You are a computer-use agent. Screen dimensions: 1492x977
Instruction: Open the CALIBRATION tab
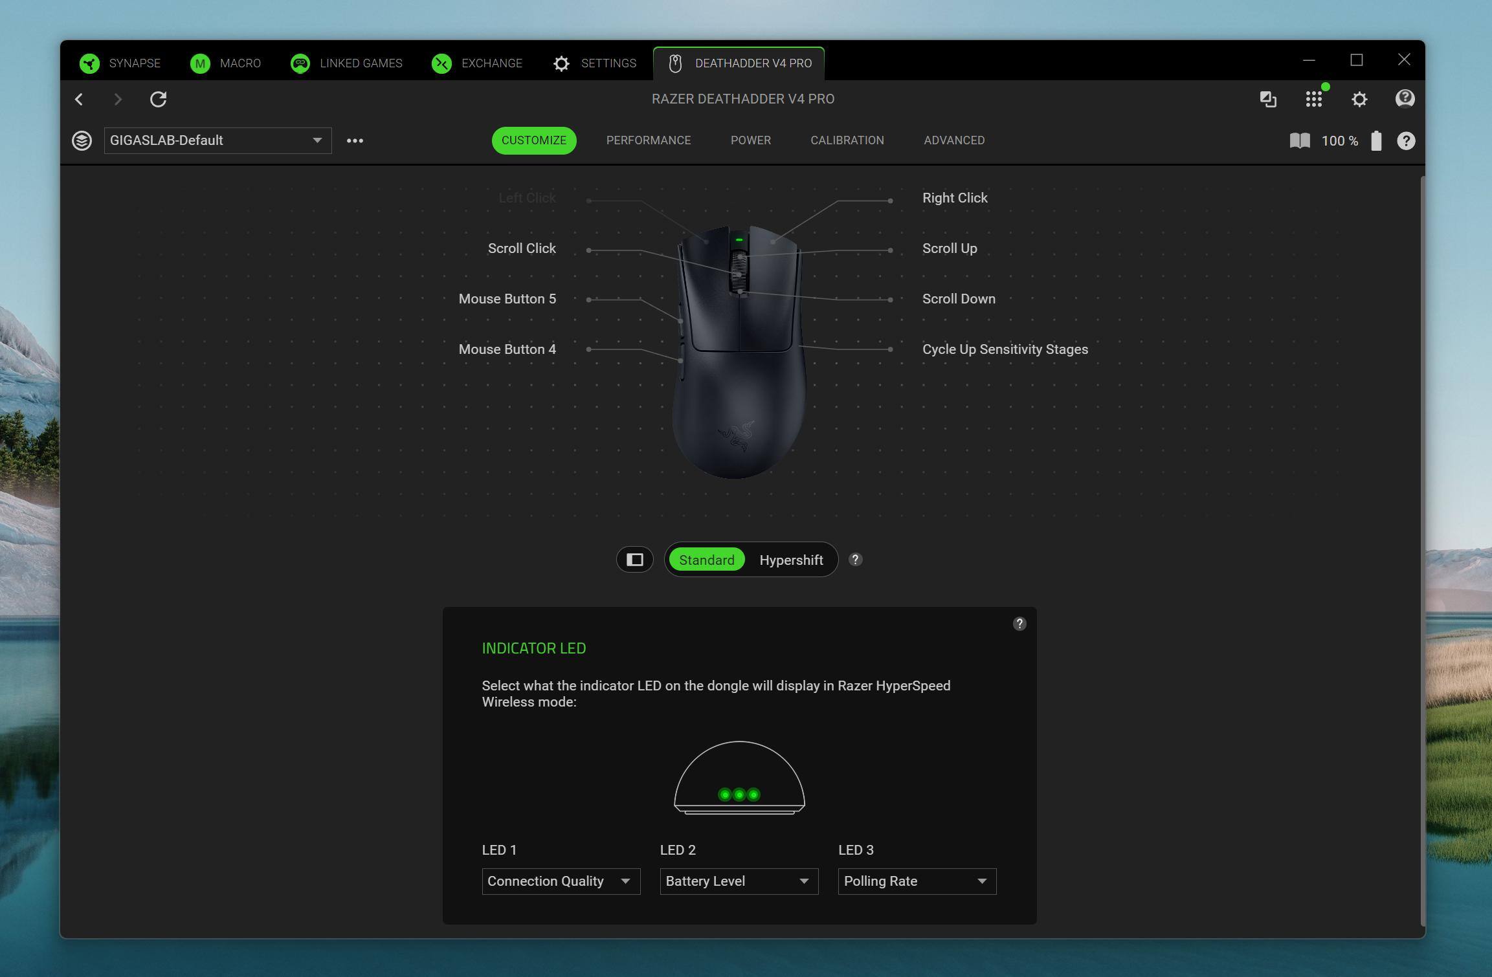[x=847, y=140]
